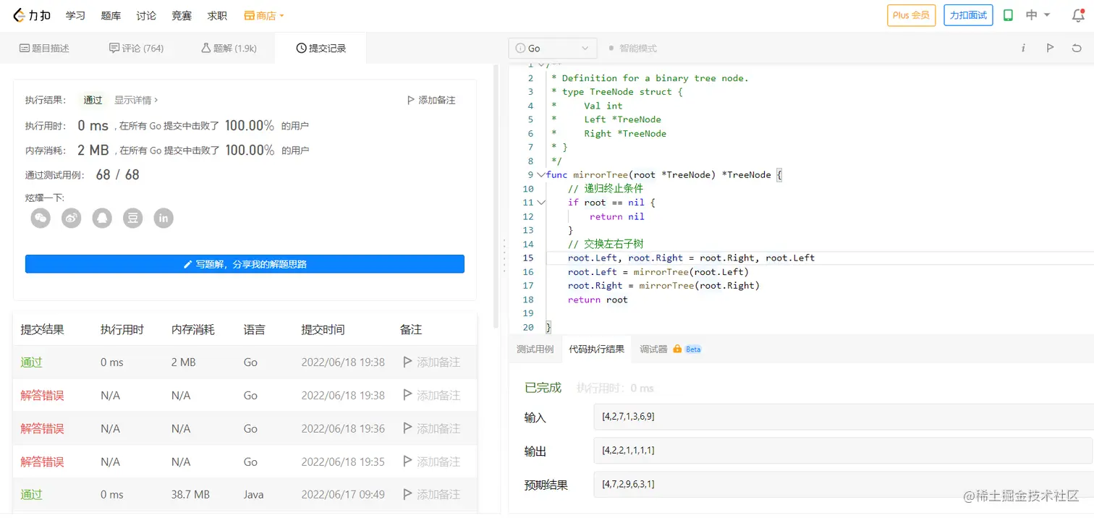The height and width of the screenshot is (518, 1094).
Task: Collapse code fold arrow at line 11
Action: tap(540, 203)
